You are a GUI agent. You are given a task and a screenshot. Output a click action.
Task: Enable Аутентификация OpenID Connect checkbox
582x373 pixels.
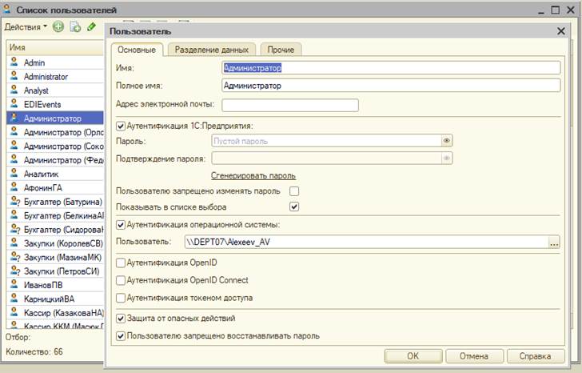click(122, 280)
